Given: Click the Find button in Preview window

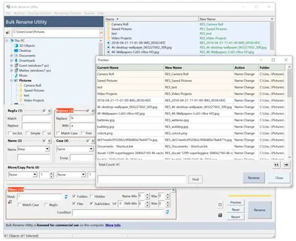Looking at the screenshot, I should coord(195,179).
